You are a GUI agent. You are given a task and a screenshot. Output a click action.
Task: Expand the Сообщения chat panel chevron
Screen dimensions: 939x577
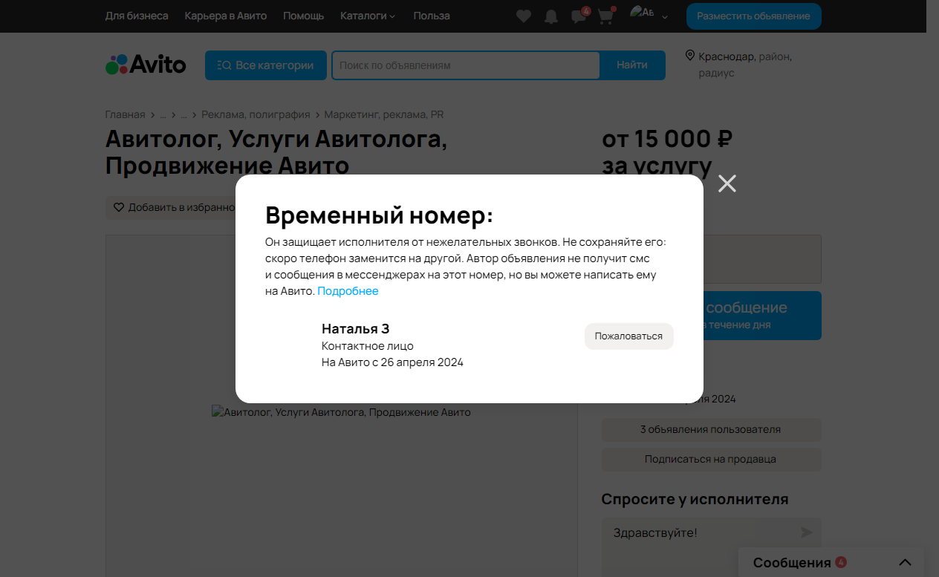point(904,562)
